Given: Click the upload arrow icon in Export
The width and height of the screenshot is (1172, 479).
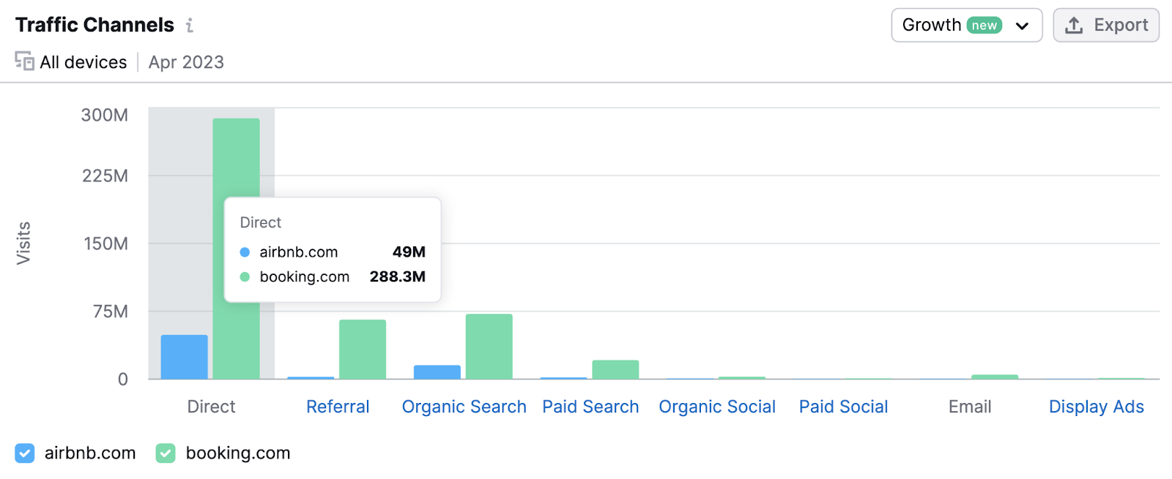Looking at the screenshot, I should click(x=1074, y=26).
